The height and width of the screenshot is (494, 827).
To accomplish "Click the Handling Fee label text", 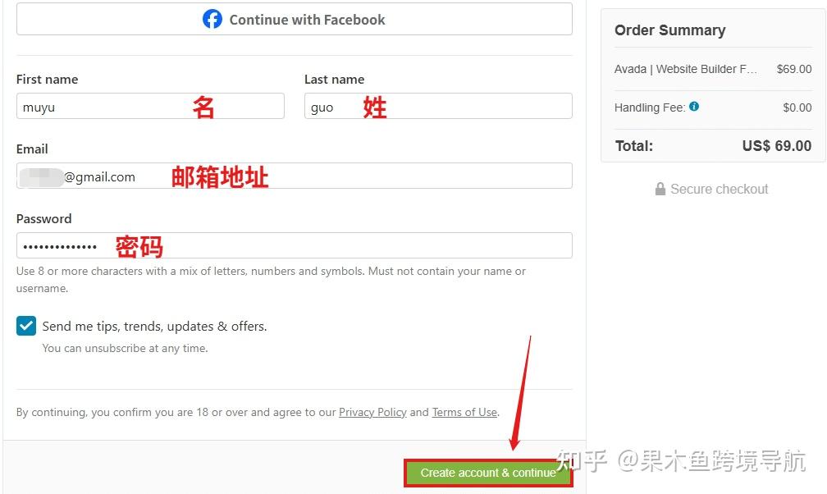I will pyautogui.click(x=650, y=107).
